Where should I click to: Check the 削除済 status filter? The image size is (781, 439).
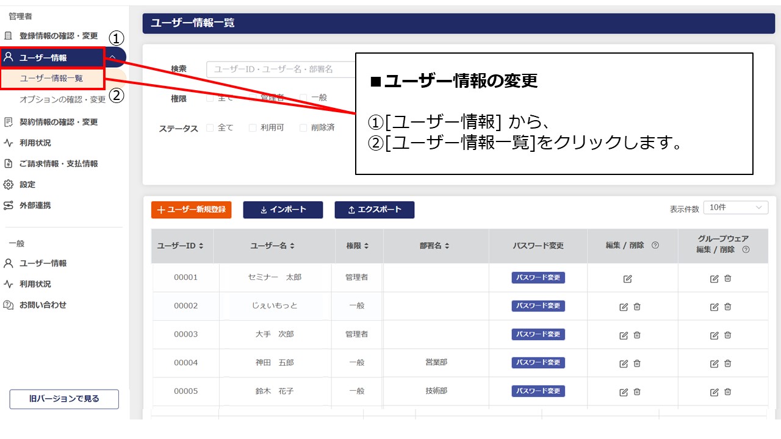click(303, 127)
